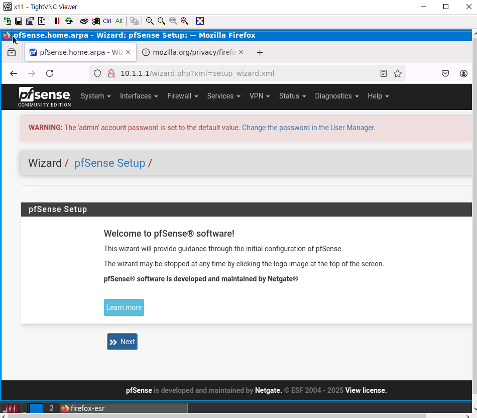Save the VNC connection with floppy icon
Image resolution: width=477 pixels, height=418 pixels.
tap(19, 21)
